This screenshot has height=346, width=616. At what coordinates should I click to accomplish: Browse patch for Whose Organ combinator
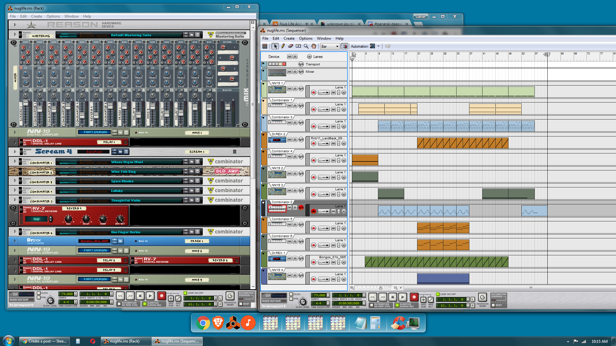pyautogui.click(x=192, y=162)
